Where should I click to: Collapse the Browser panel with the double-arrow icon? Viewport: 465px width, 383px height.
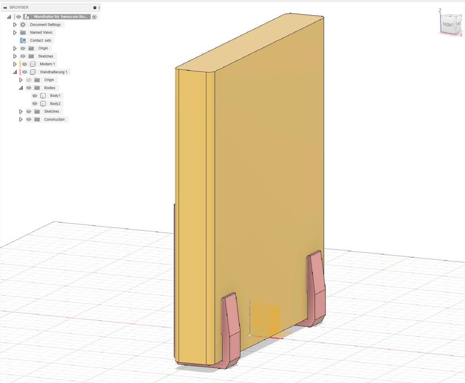pyautogui.click(x=5, y=8)
